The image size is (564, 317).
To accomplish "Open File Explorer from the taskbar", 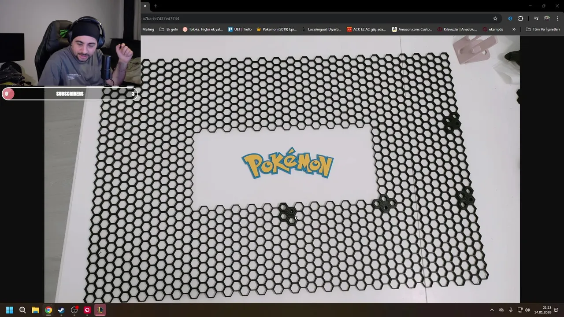I will (35, 310).
